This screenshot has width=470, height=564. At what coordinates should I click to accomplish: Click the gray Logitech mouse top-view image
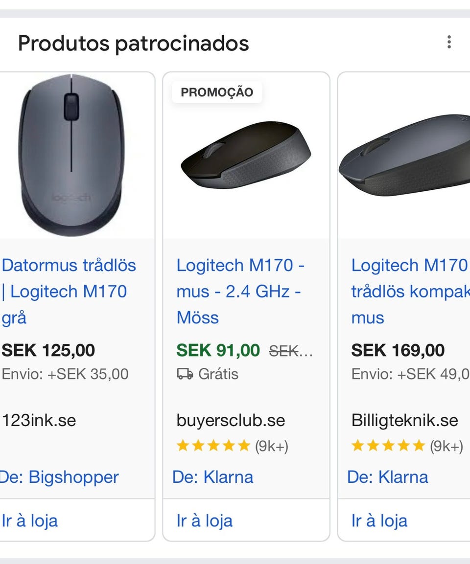(x=72, y=155)
